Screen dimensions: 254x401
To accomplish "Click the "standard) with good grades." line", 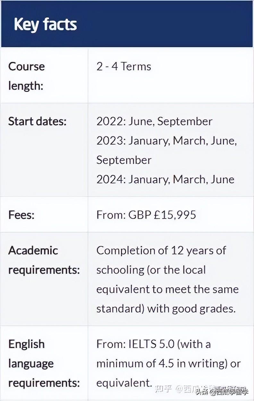I will tap(166, 308).
